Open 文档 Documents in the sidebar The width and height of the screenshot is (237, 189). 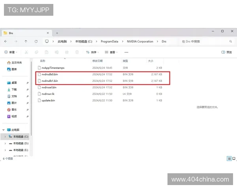(x=12, y=96)
